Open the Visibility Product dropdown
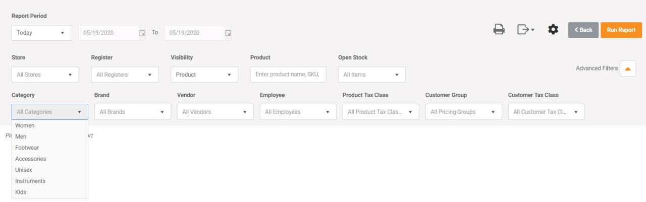646x202 pixels. click(204, 75)
